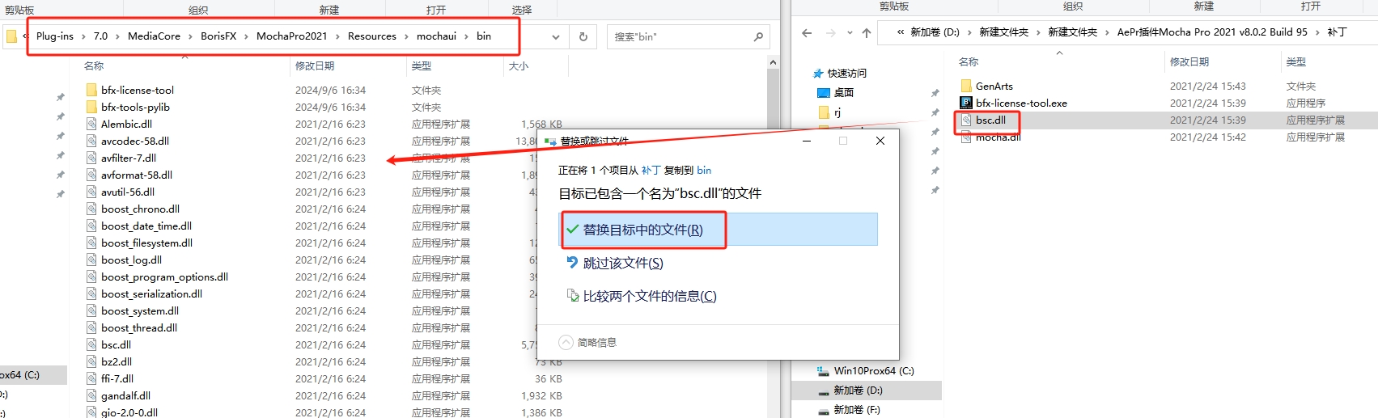
Task: Click MediaCore in the breadcrumb path
Action: tap(154, 36)
